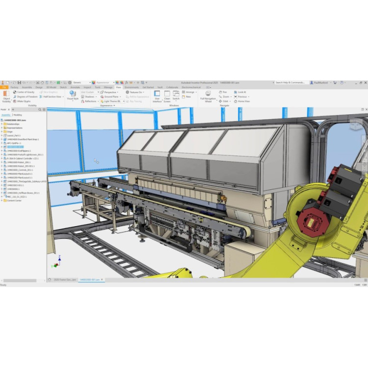Click the File menu button
368x368 pixels.
(x=4, y=87)
